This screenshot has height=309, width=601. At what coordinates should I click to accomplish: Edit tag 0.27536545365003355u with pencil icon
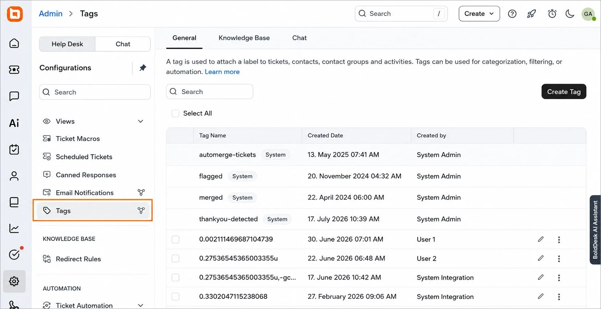tap(541, 258)
